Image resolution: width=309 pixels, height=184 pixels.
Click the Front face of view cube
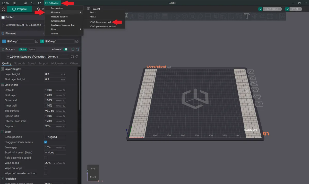[93, 177]
